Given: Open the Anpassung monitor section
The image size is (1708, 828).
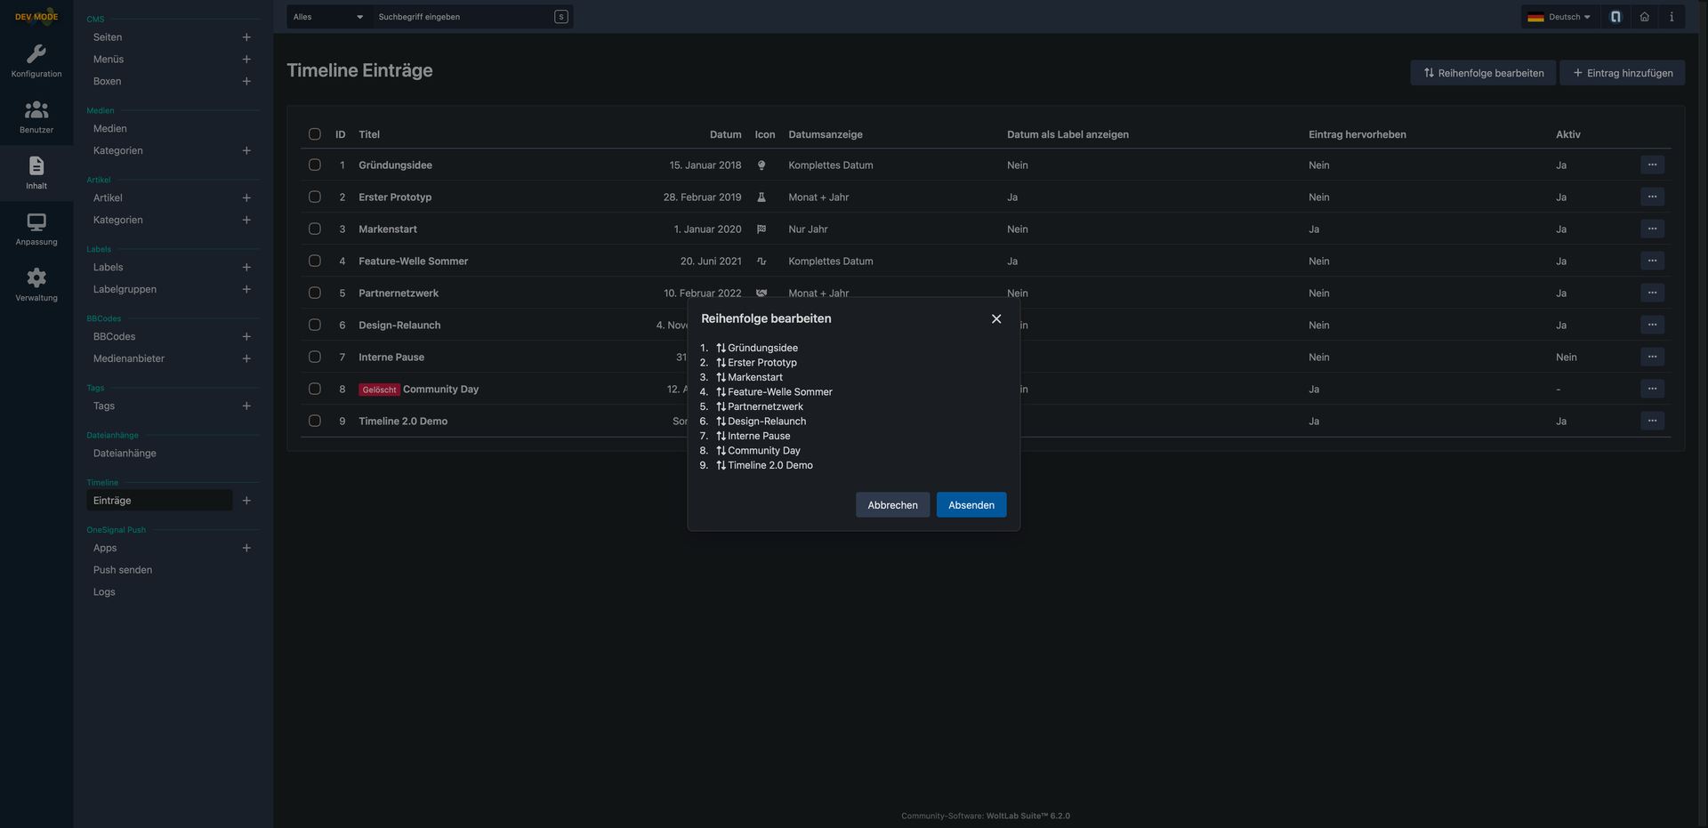Looking at the screenshot, I should pos(36,229).
